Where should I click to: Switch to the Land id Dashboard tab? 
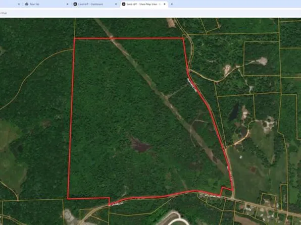pyautogui.click(x=95, y=4)
